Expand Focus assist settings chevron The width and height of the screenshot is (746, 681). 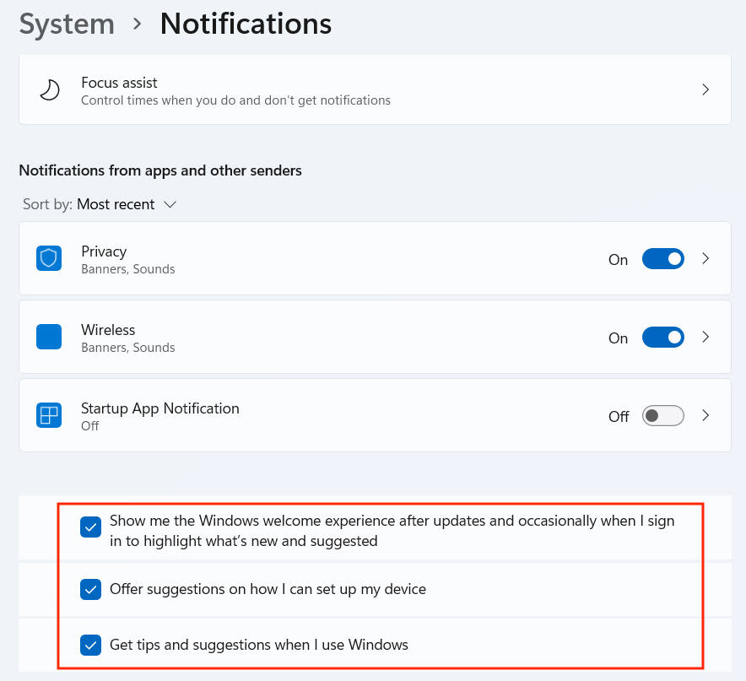pyautogui.click(x=705, y=89)
